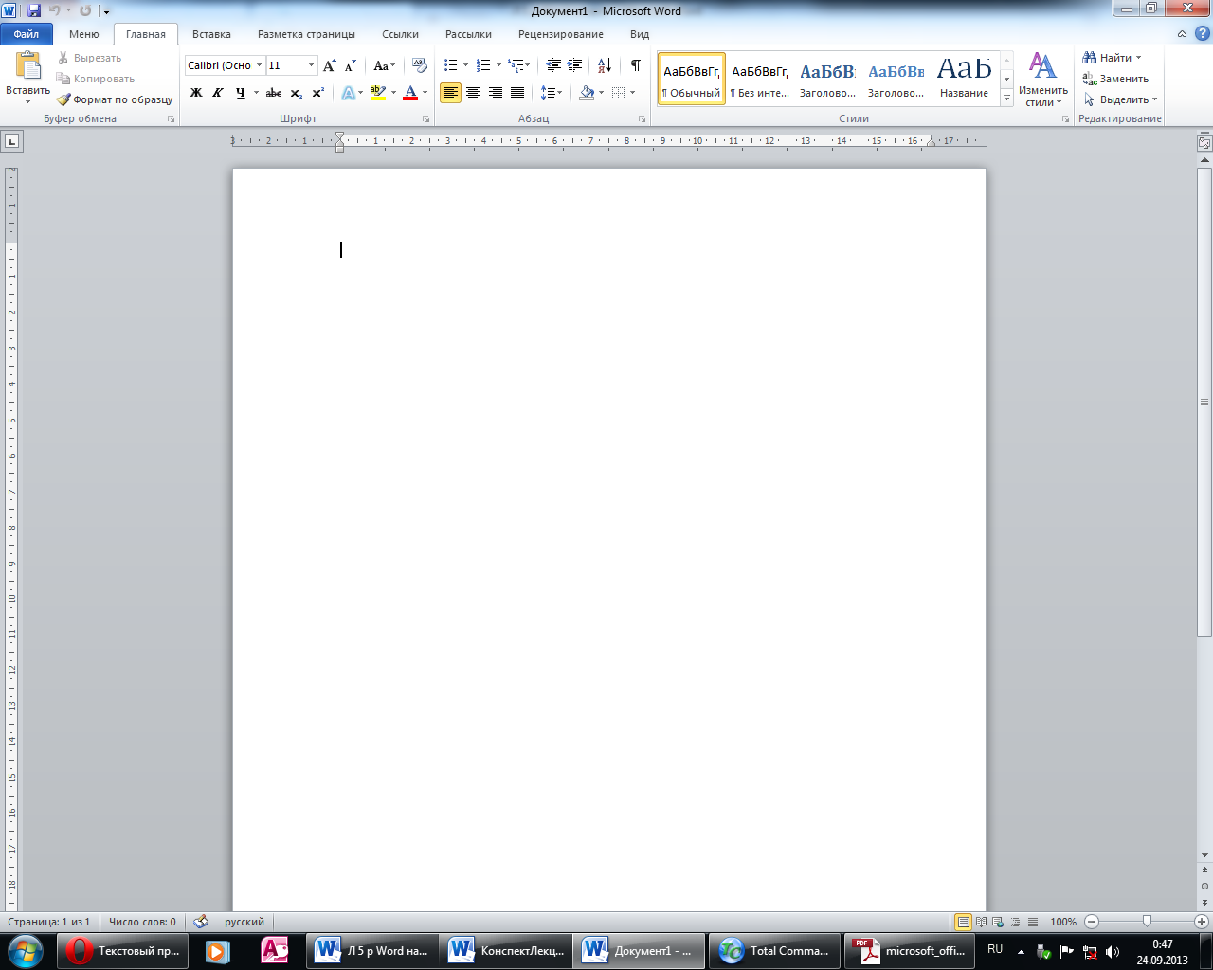Toggle Superscript formatting
1213x970 pixels.
[x=317, y=93]
